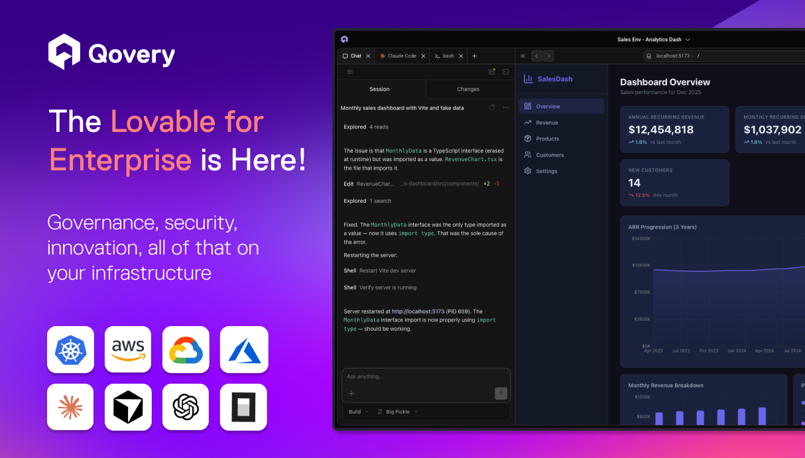Click the AWS logo tile

pos(128,349)
